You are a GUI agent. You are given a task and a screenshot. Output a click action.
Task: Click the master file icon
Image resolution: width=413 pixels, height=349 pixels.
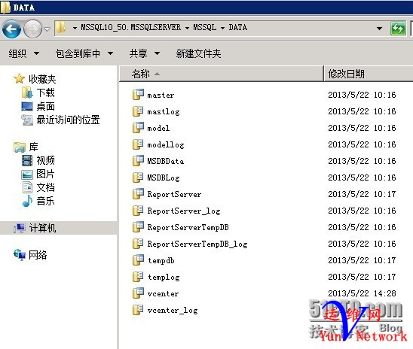click(x=138, y=95)
